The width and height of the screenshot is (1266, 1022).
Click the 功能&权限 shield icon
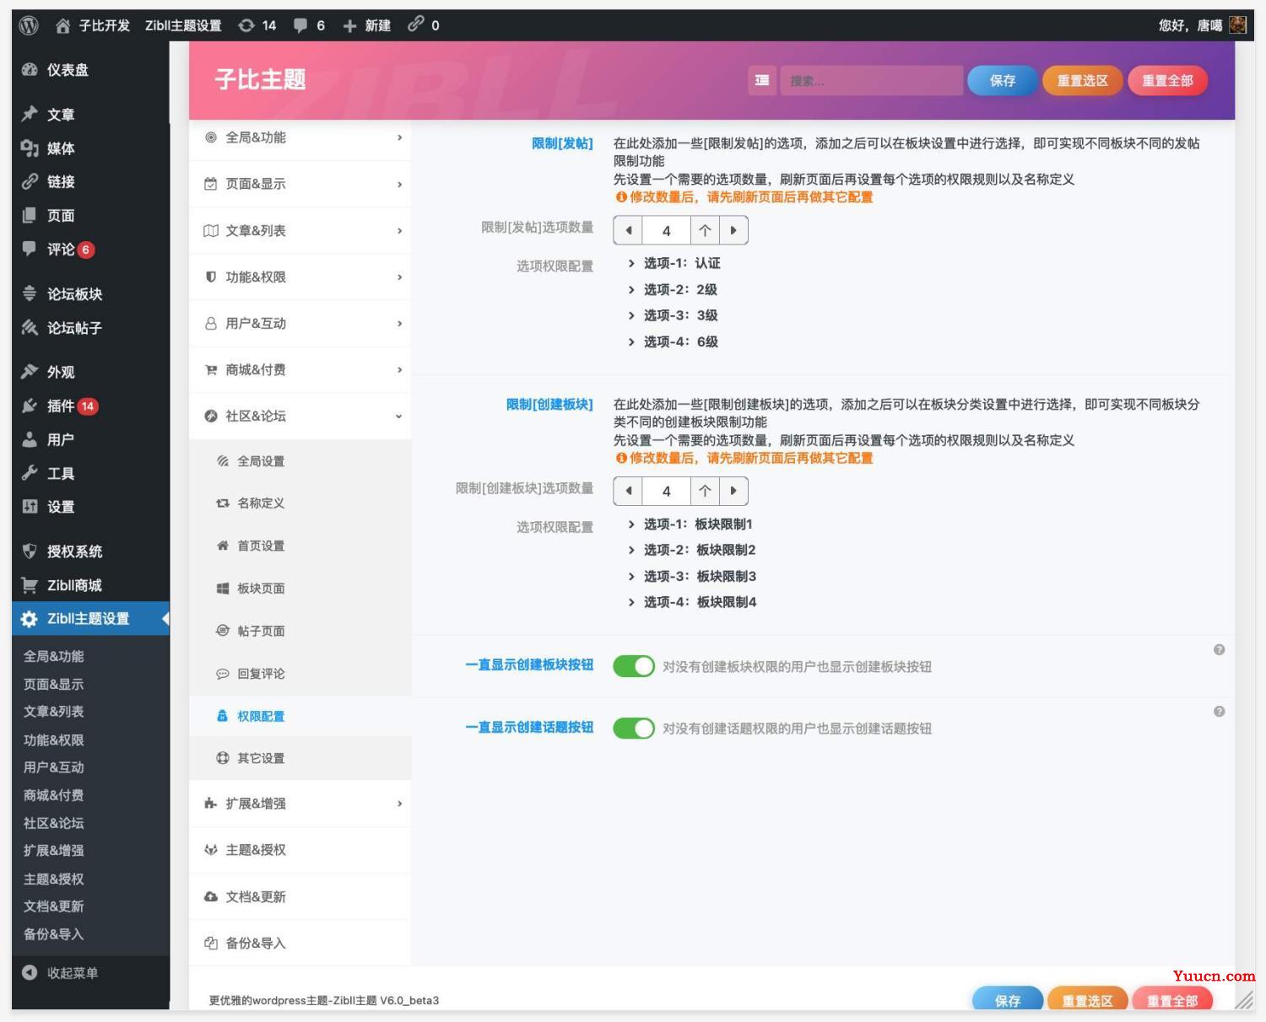[x=211, y=277]
